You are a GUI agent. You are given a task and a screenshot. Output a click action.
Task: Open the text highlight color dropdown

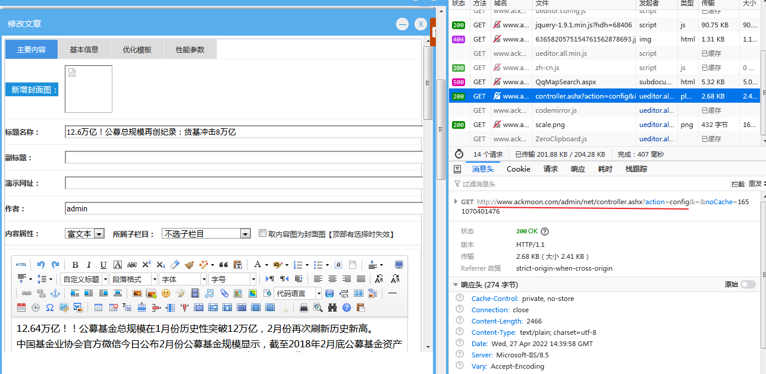point(287,265)
